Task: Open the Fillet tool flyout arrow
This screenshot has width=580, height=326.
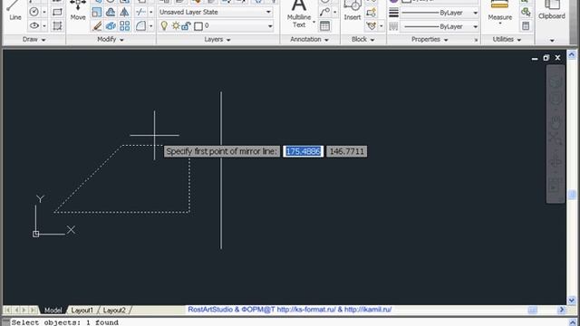Action: pyautogui.click(x=150, y=26)
